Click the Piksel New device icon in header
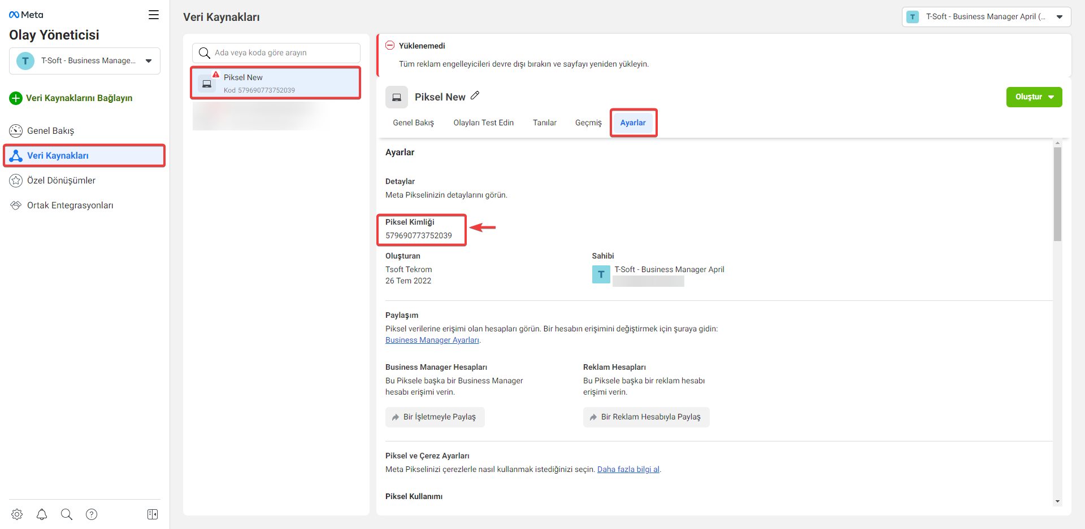Screen dimensions: 1085x529 coord(397,97)
